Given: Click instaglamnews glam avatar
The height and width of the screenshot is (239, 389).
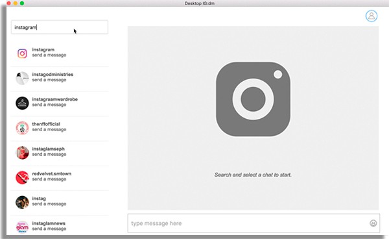Looking at the screenshot, I should click(22, 227).
